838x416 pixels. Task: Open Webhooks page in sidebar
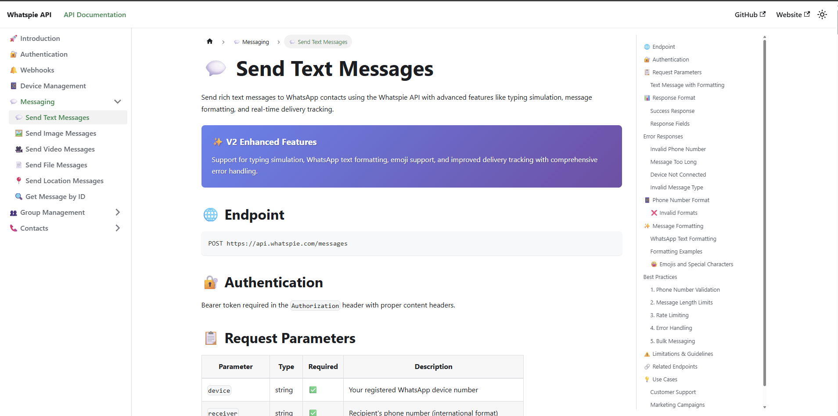(x=37, y=70)
